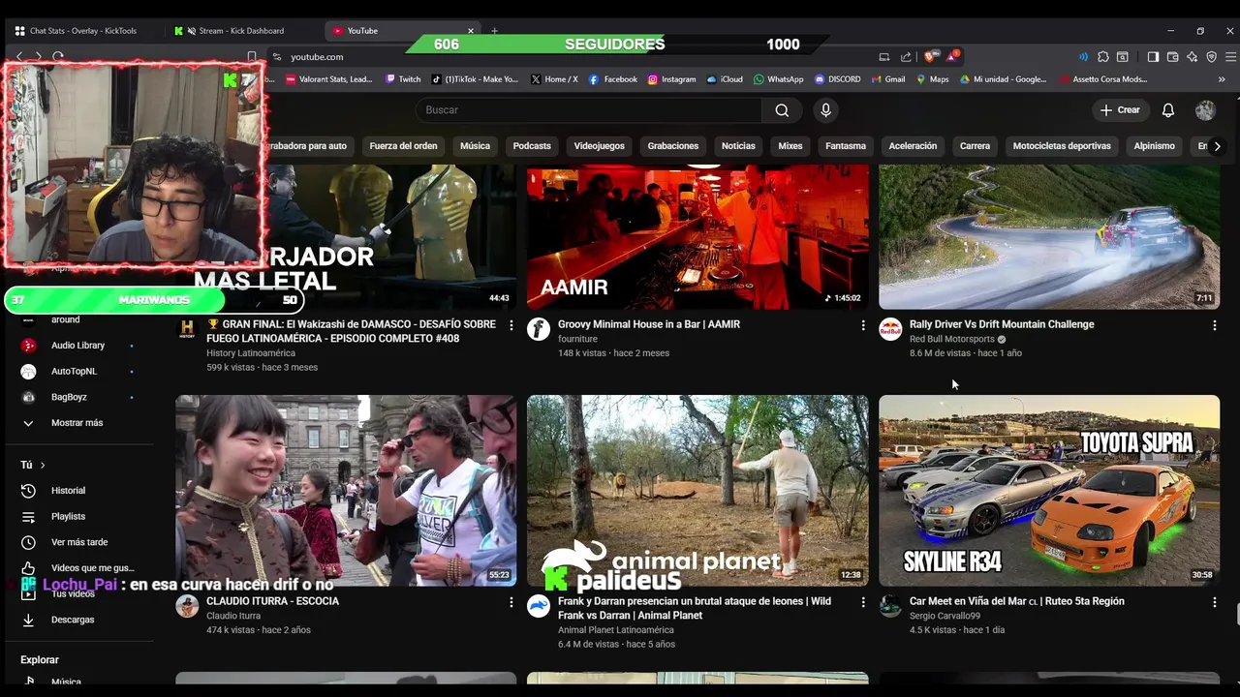Screen dimensions: 1240x697
Task: Expand Mostrar más in subscriptions list
Action: (x=77, y=423)
